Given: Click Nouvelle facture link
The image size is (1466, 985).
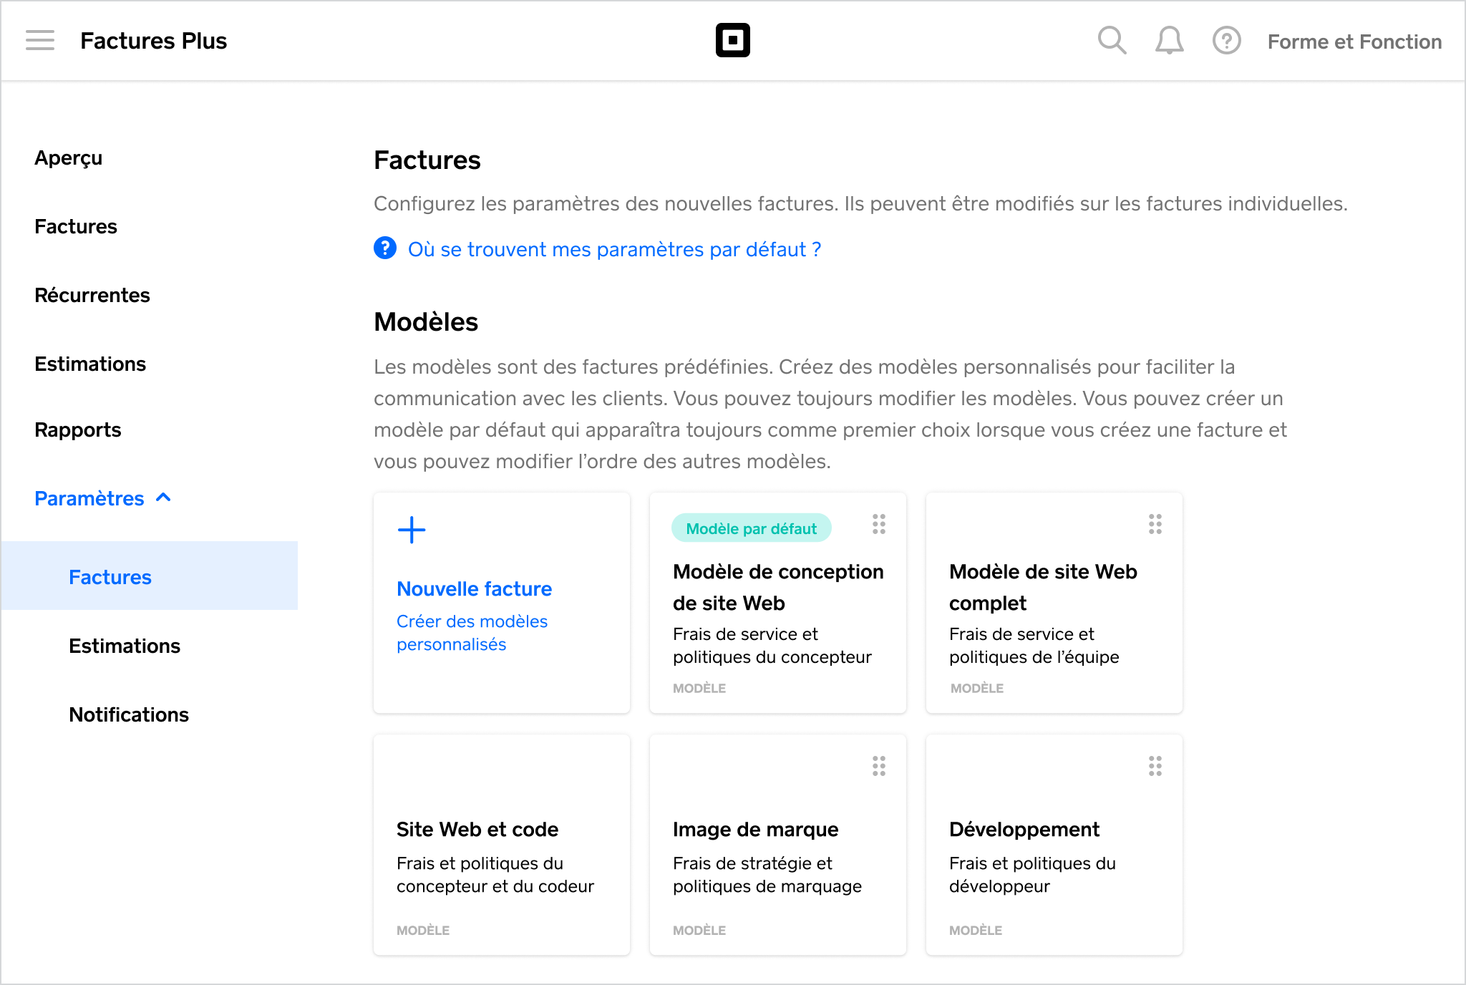Looking at the screenshot, I should click(474, 588).
